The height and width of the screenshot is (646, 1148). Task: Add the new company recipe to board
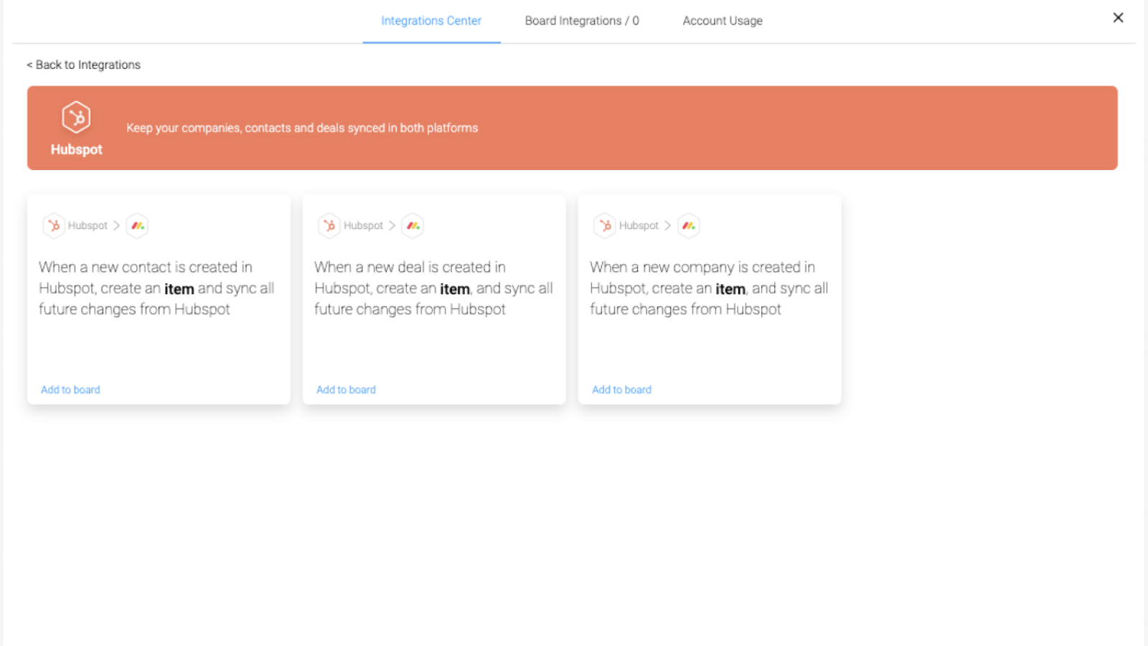tap(621, 390)
